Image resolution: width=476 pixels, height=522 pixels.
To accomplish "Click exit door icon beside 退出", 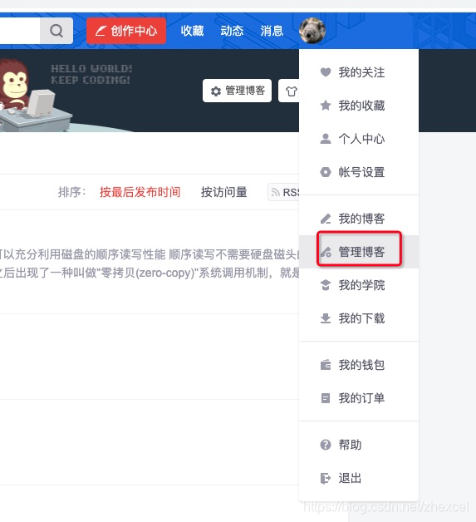I will [x=326, y=479].
